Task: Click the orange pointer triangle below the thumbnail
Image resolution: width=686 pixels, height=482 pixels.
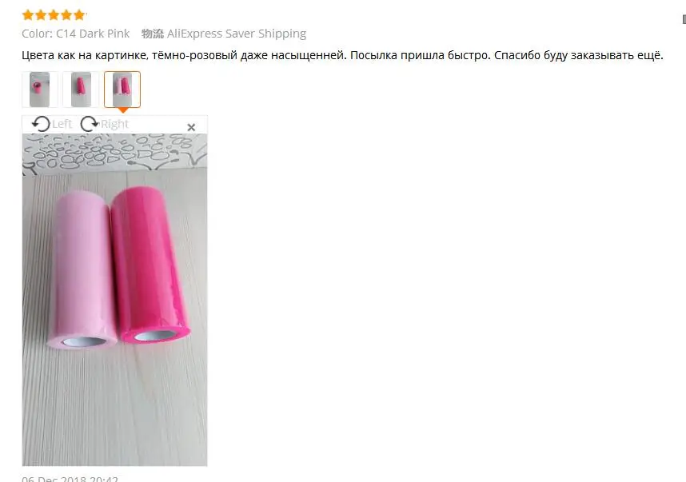Action: click(123, 110)
